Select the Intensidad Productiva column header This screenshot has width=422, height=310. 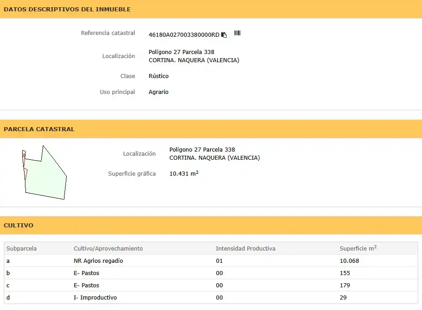(245, 248)
